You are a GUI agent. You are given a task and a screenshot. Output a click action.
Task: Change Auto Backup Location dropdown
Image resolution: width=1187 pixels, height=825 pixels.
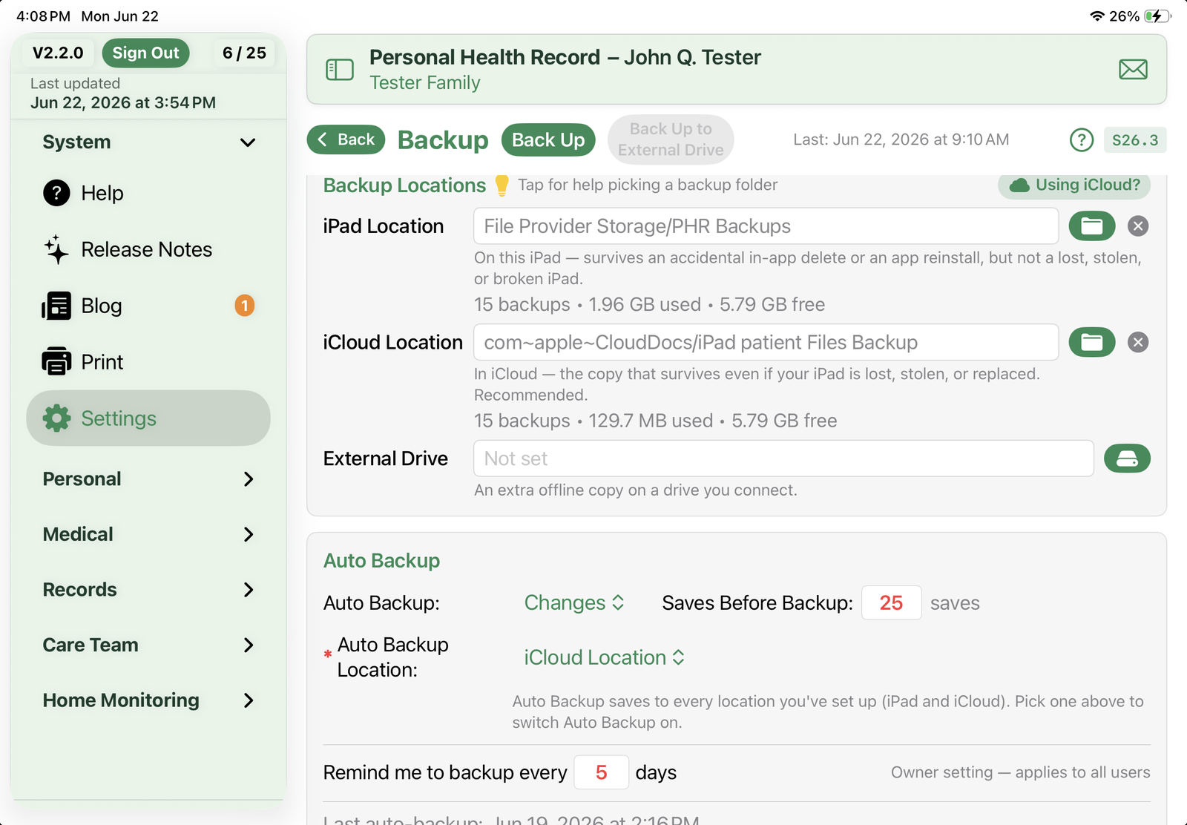604,657
